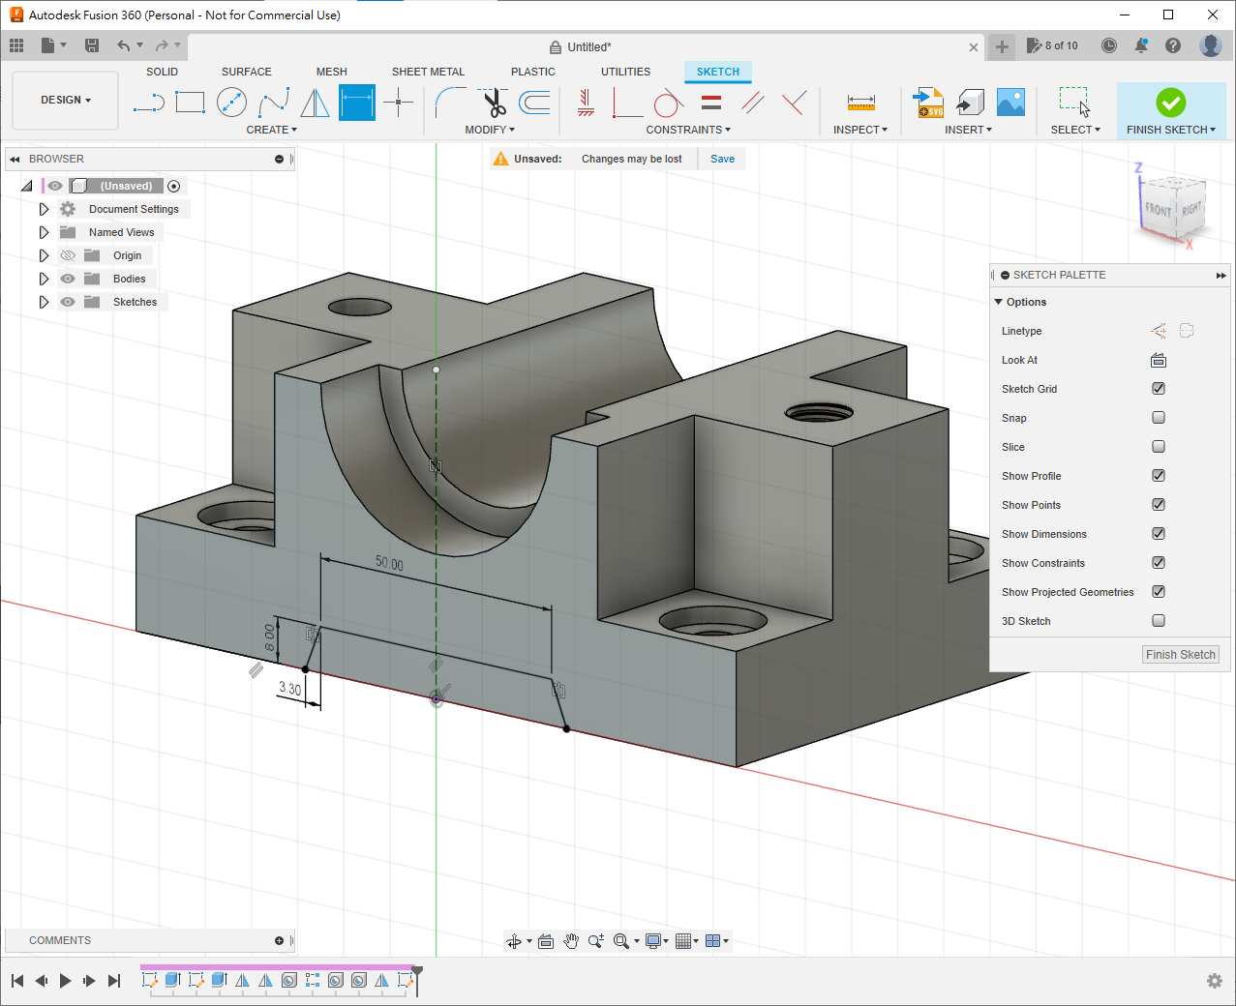This screenshot has width=1236, height=1006.
Task: Hide the Bodies folder via eye icon
Action: coord(68,279)
